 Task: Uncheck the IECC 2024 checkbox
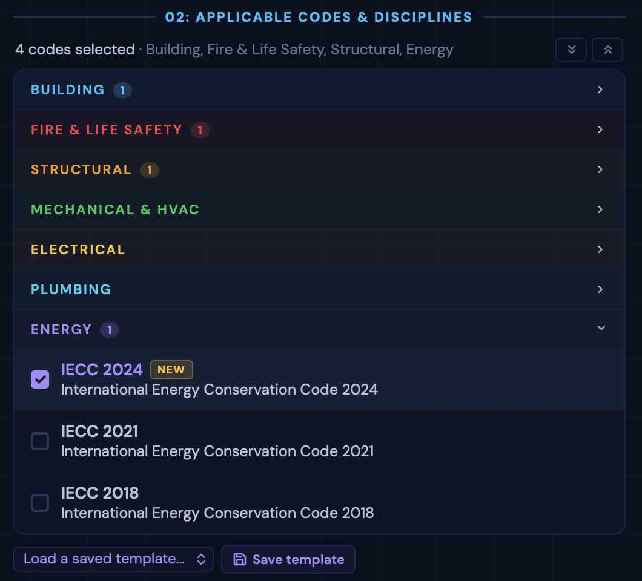tap(40, 379)
